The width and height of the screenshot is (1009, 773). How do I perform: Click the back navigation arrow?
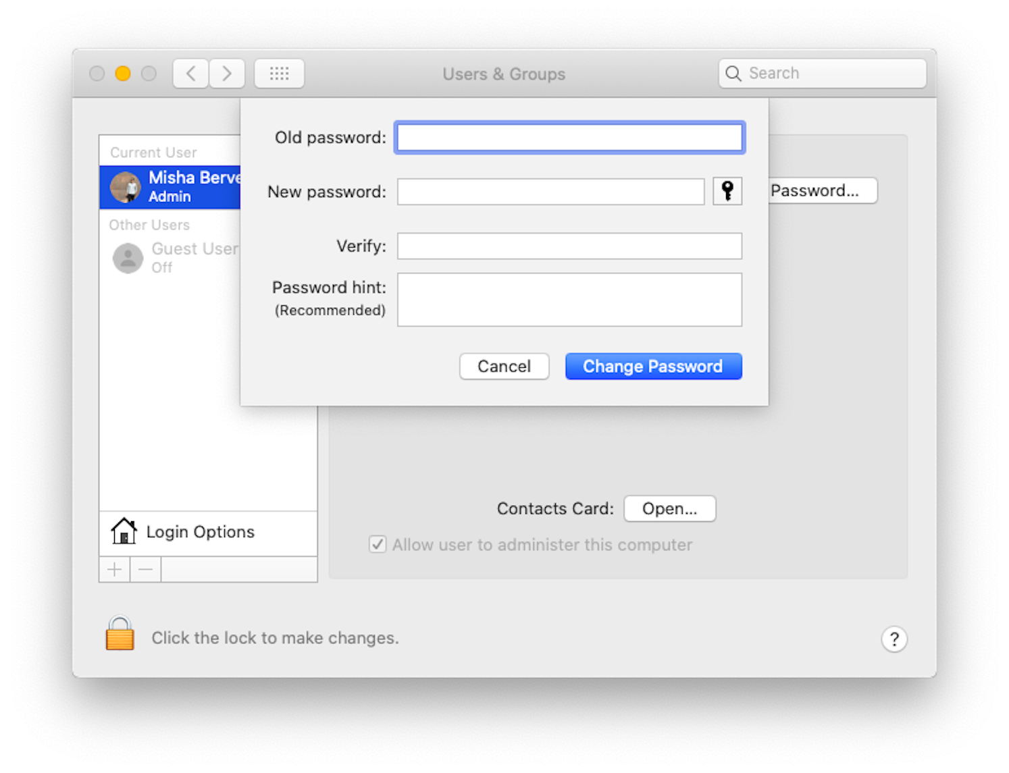[x=190, y=73]
